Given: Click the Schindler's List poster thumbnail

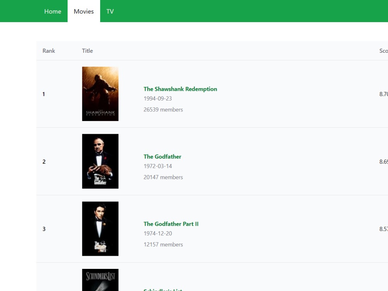Looking at the screenshot, I should coord(100,280).
